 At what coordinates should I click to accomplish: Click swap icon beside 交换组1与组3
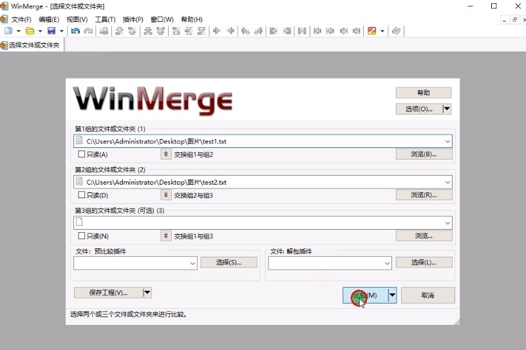[165, 236]
